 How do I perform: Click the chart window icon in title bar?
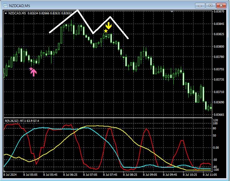point(5,6)
